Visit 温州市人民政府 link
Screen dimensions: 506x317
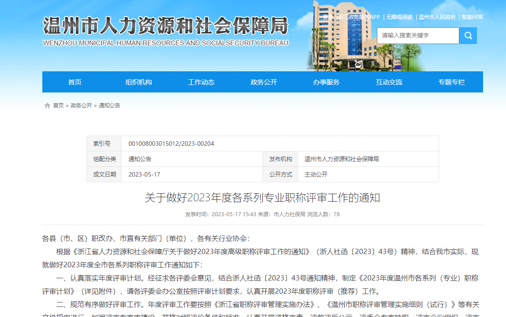tap(437, 17)
